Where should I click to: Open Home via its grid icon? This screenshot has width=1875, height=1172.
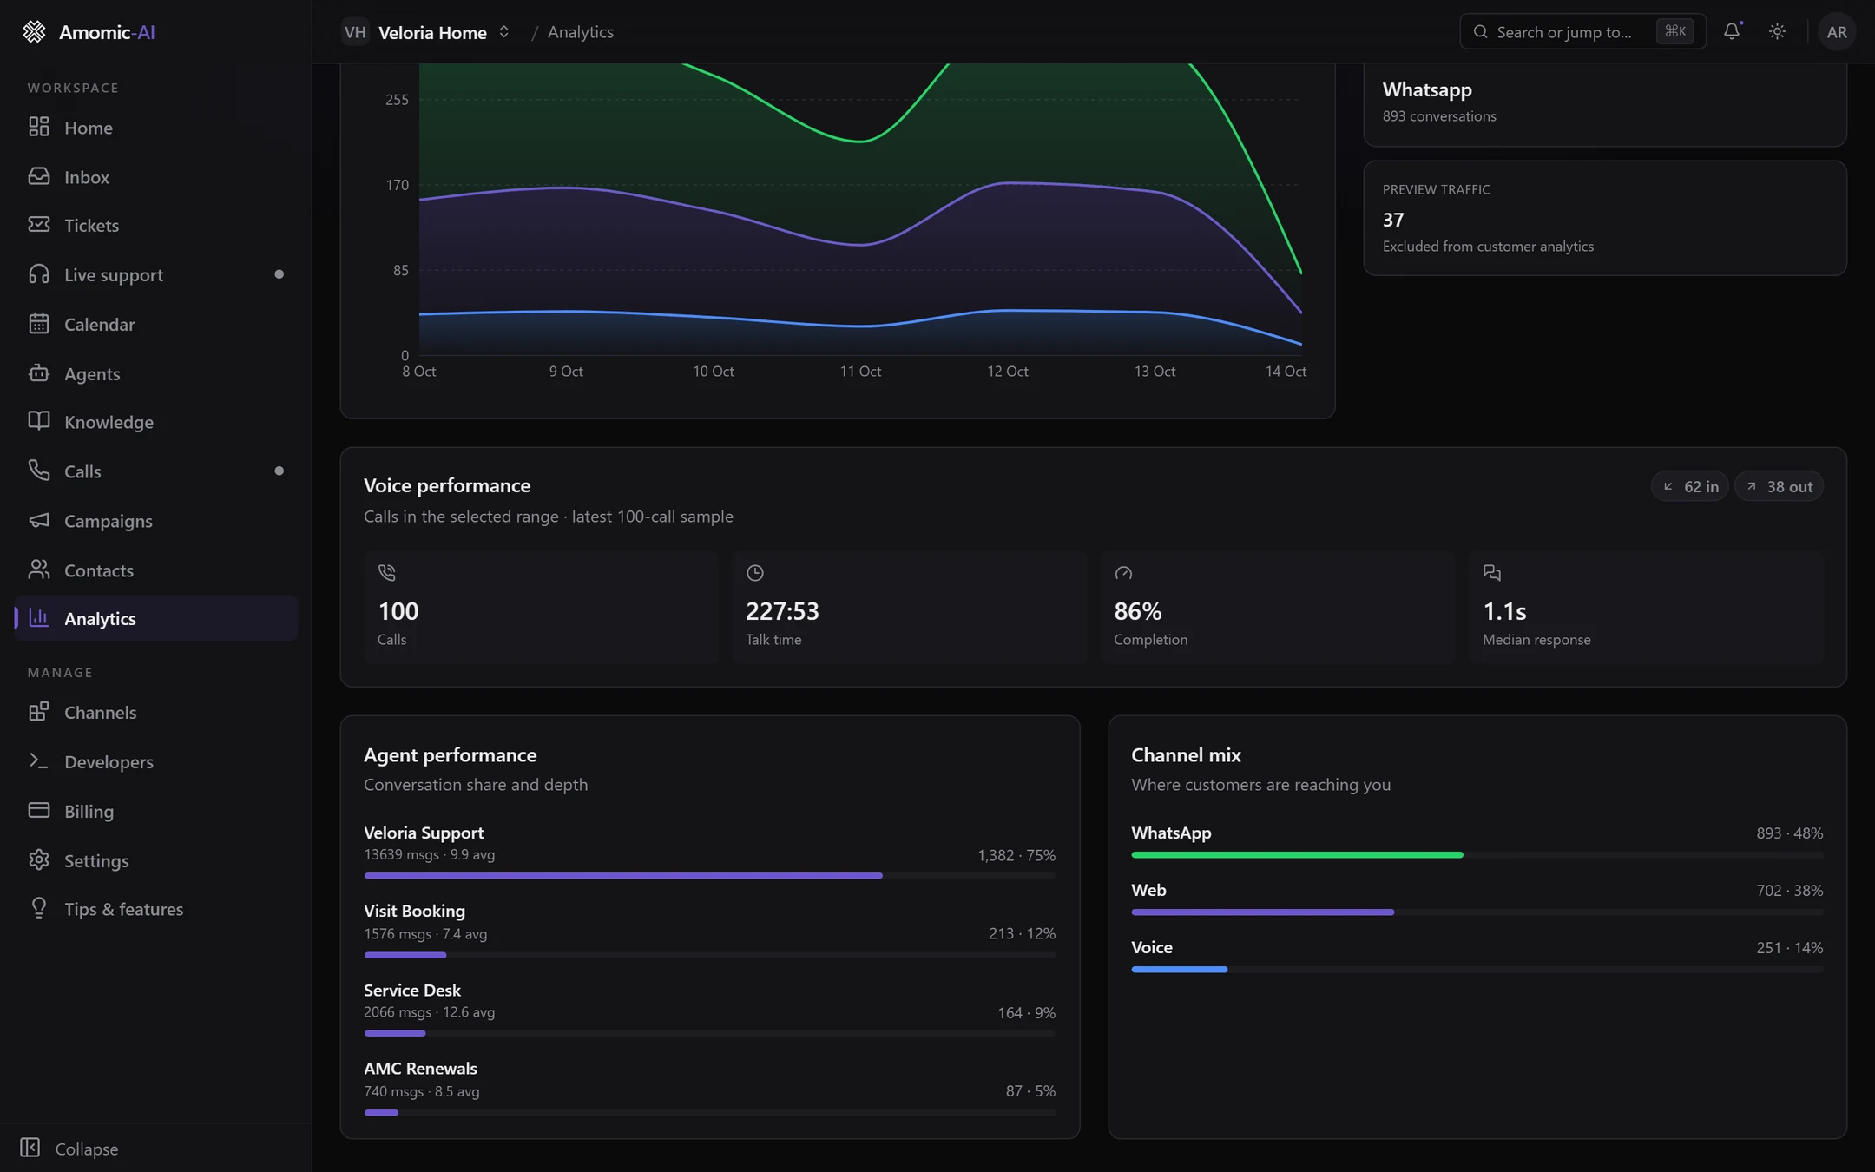39,127
